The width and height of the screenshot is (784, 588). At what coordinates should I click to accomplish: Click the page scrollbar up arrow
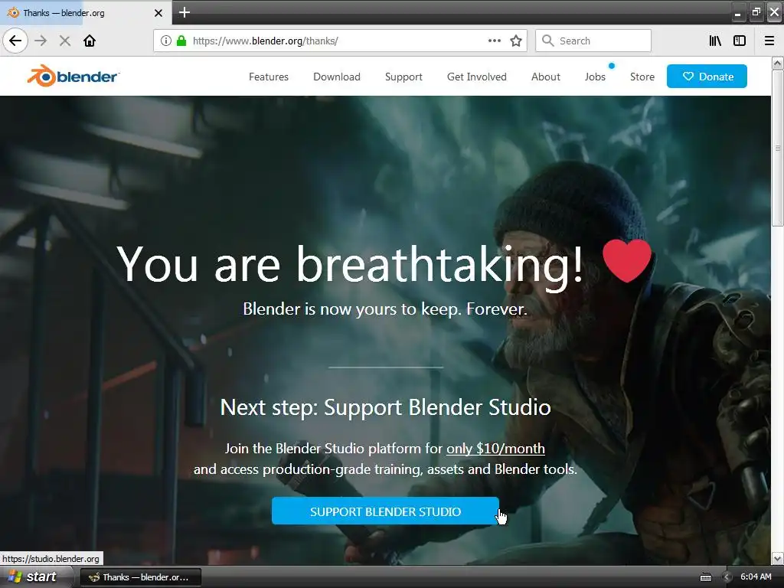777,63
